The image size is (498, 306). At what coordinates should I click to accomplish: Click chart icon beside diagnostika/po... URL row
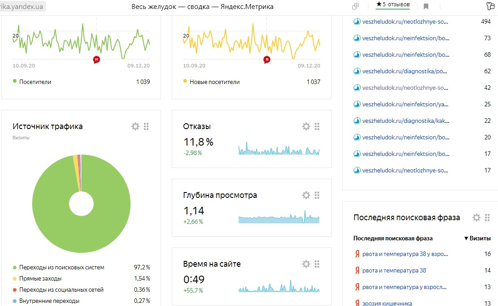point(357,71)
